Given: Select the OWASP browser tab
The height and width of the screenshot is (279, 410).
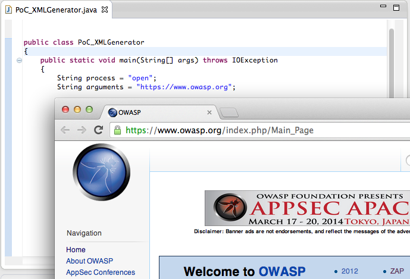Looking at the screenshot, I should 159,112.
